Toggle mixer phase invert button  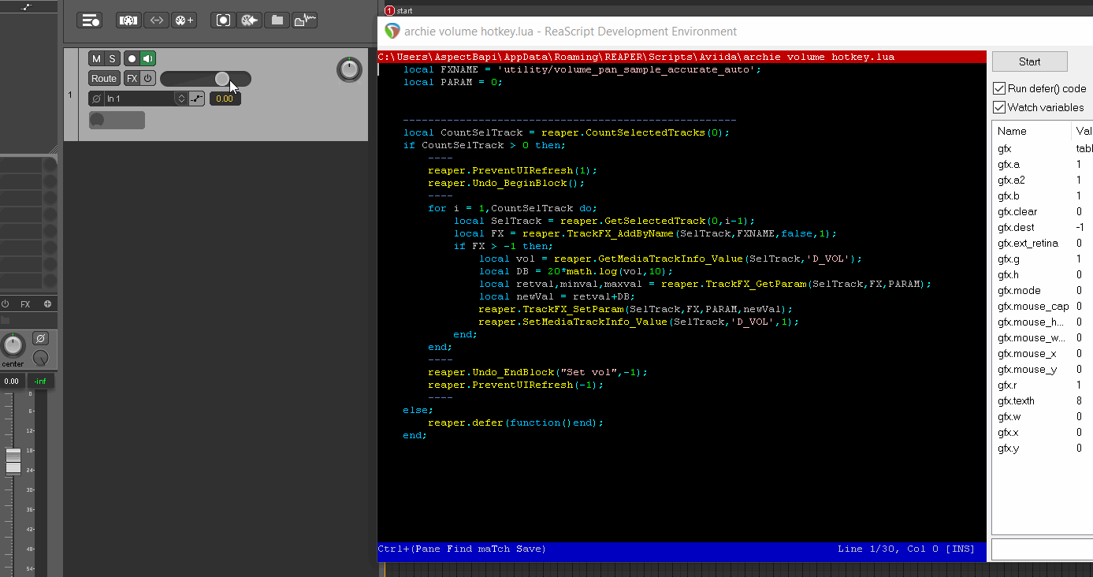[40, 339]
